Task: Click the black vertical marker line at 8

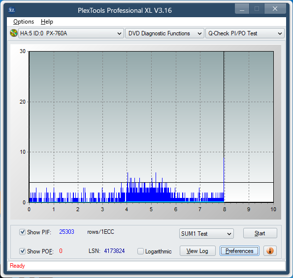Action: pyautogui.click(x=224, y=104)
